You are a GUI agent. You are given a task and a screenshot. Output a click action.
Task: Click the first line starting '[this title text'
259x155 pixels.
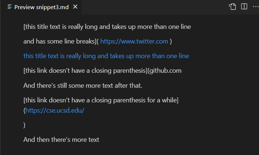tap(107, 27)
